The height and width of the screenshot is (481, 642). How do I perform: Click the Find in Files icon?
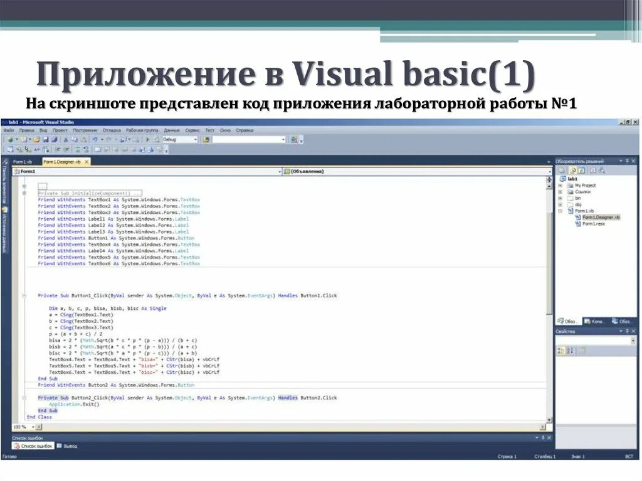coord(206,140)
